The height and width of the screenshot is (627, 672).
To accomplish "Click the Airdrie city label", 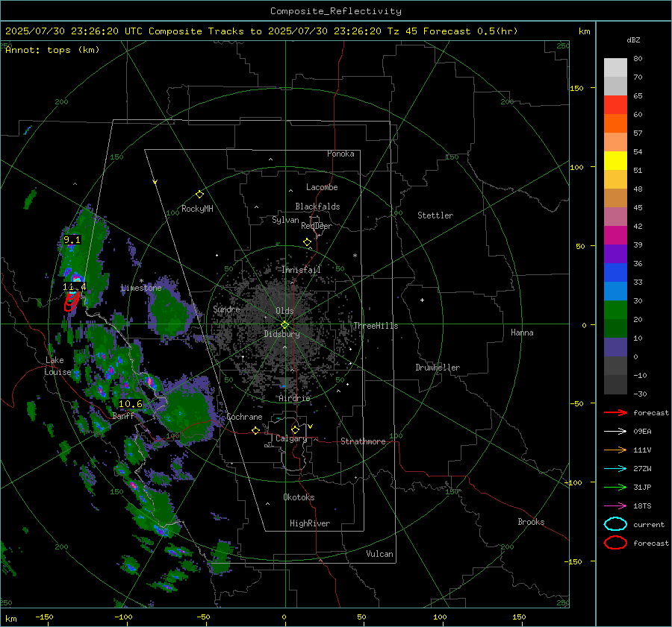I will [x=294, y=398].
